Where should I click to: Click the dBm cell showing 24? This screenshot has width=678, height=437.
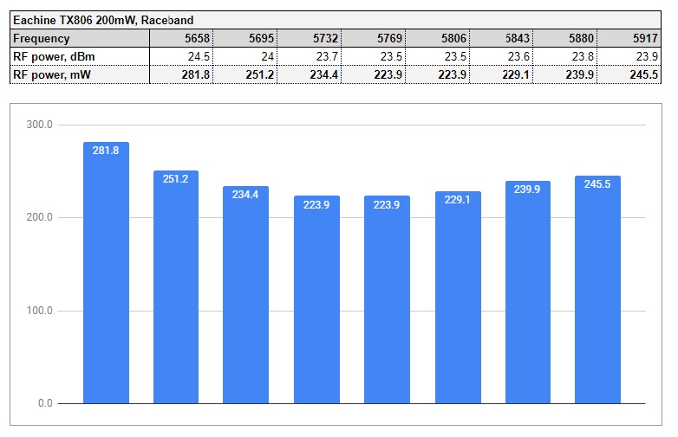pyautogui.click(x=245, y=56)
